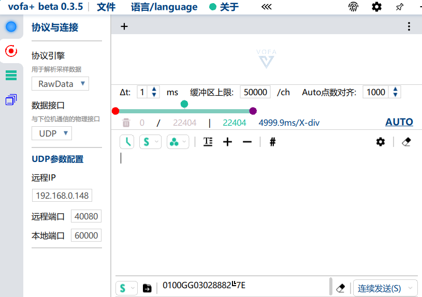Image resolution: width=422 pixels, height=297 pixels.
Task: Click the fingerprint icon in title bar
Action: 353,7
